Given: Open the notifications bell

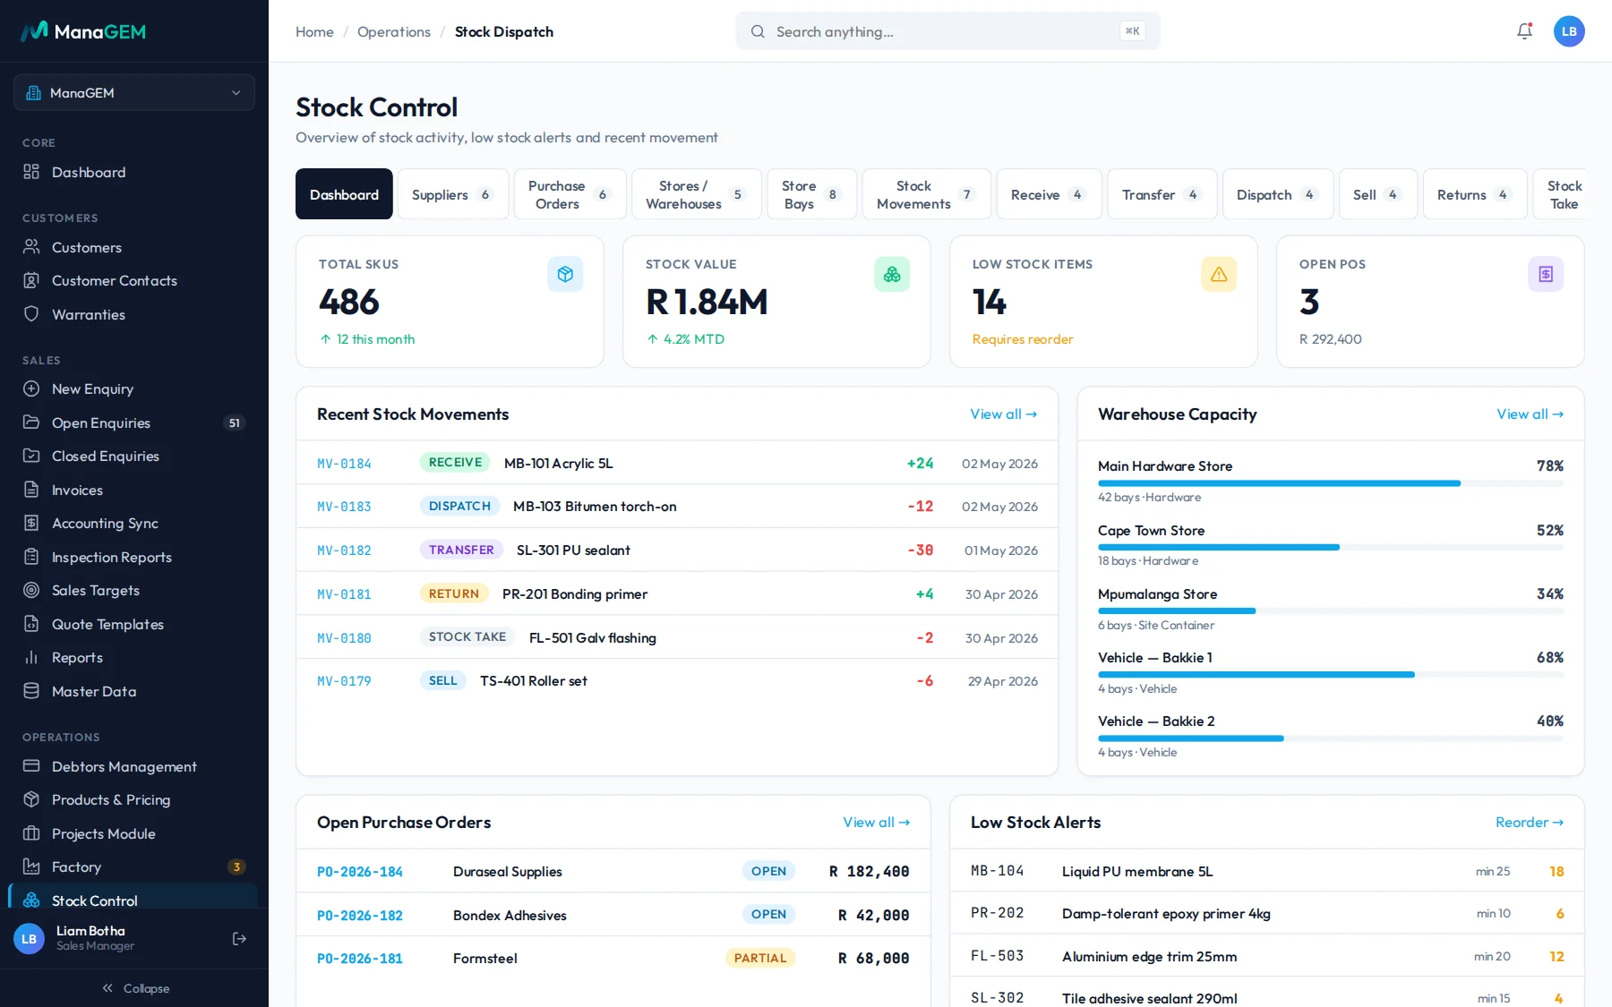Looking at the screenshot, I should (x=1524, y=31).
